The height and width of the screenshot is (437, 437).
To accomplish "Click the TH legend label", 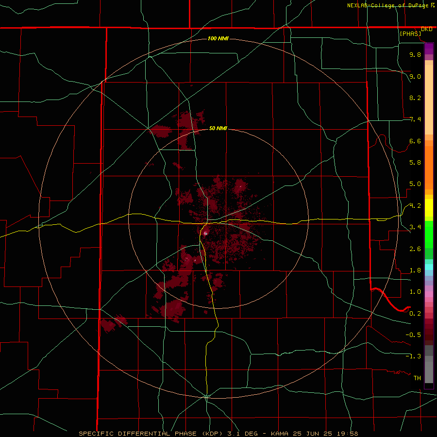I will [417, 378].
